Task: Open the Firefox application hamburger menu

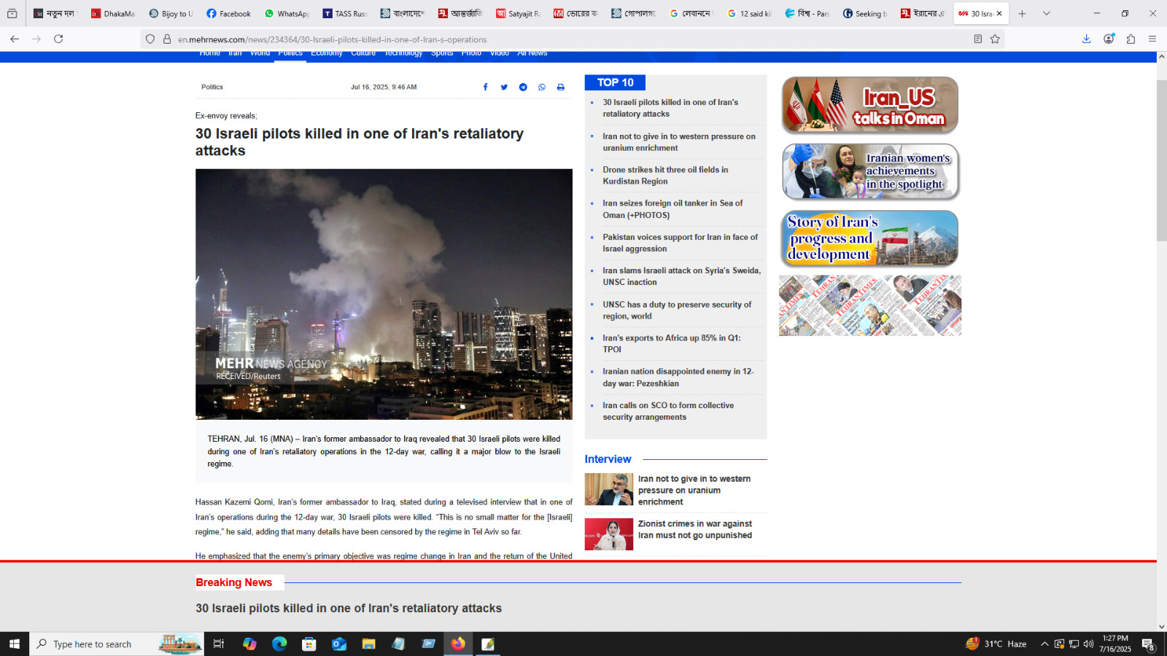Action: (1152, 39)
